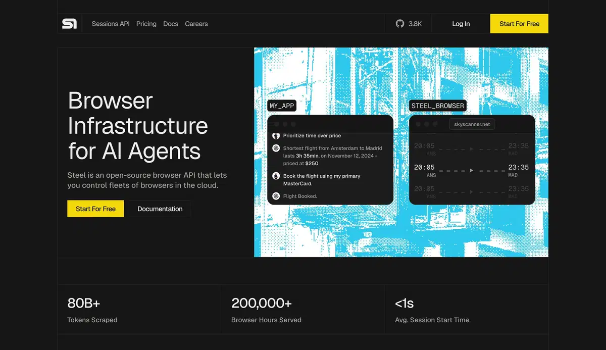
Task: Visit the Careers page
Action: 196,24
